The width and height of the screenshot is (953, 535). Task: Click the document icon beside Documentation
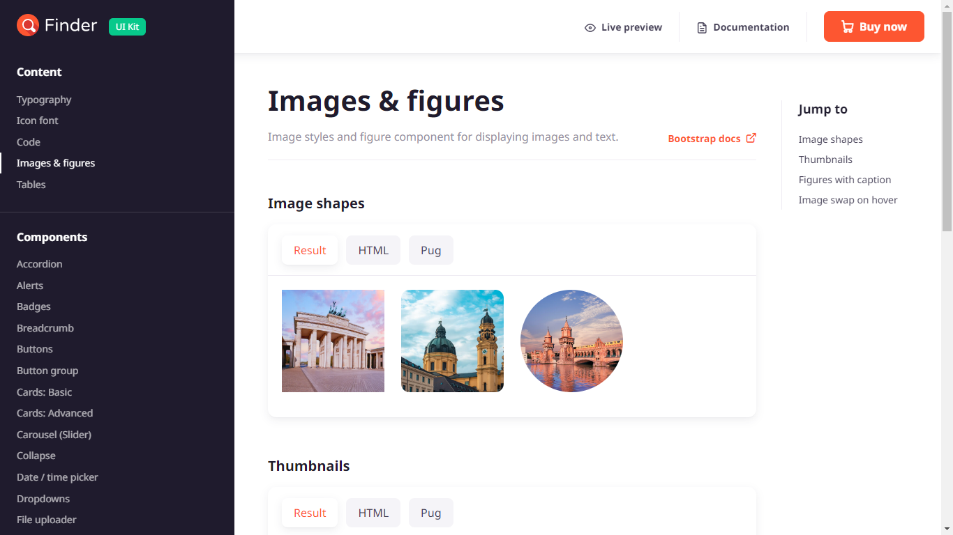click(x=702, y=28)
